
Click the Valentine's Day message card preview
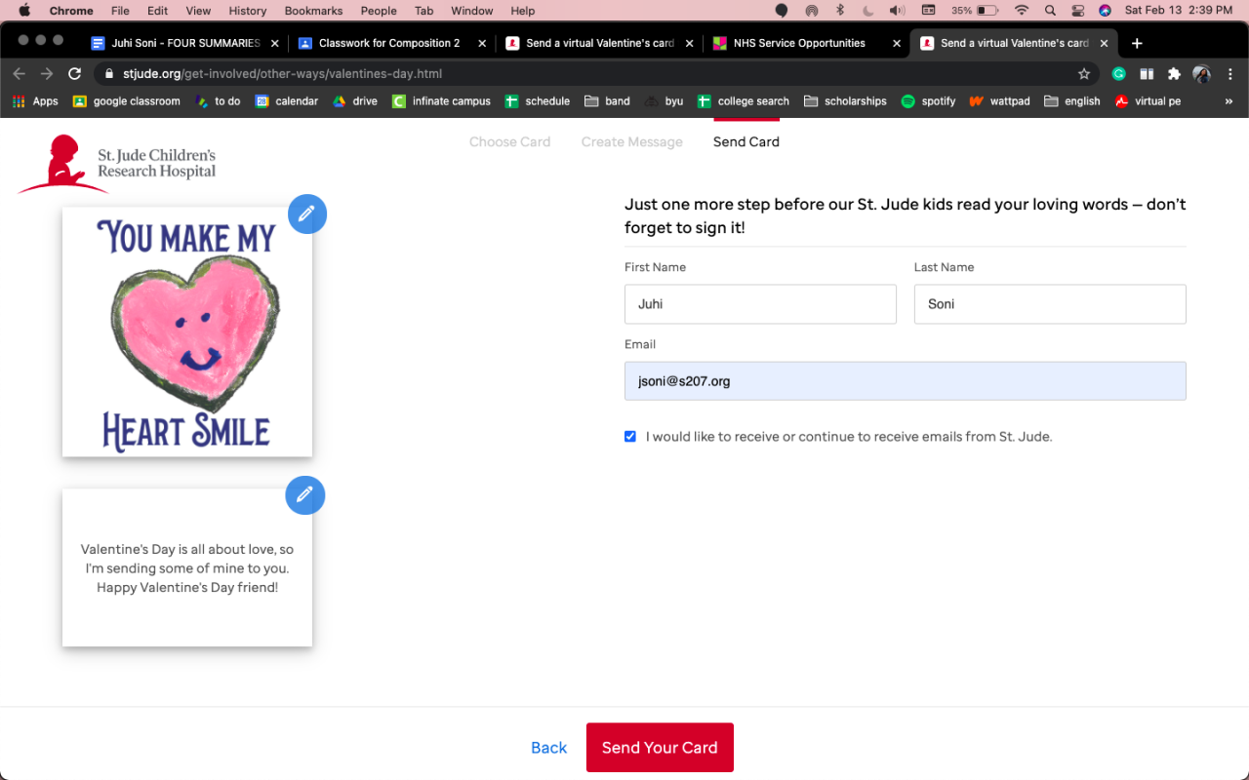click(x=187, y=567)
